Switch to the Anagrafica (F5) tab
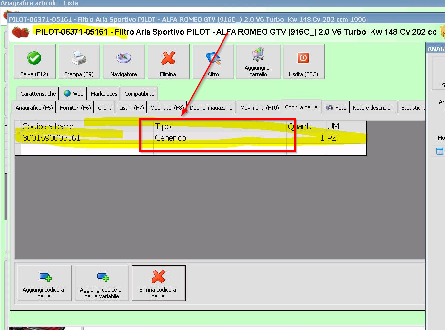The height and width of the screenshot is (330, 445). pos(34,108)
